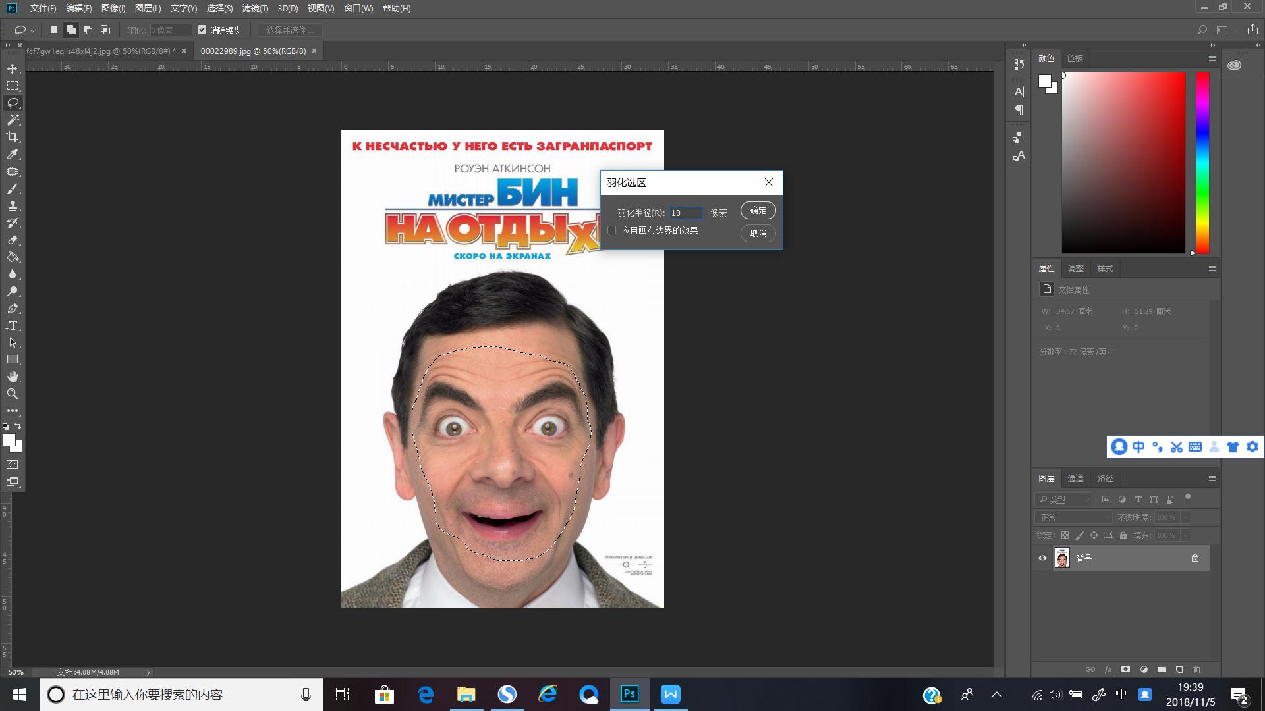Choose New selection mode button
Viewport: 1265px width, 711px height.
tap(54, 30)
